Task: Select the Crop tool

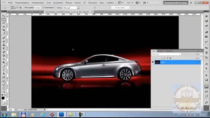Action: (4, 30)
